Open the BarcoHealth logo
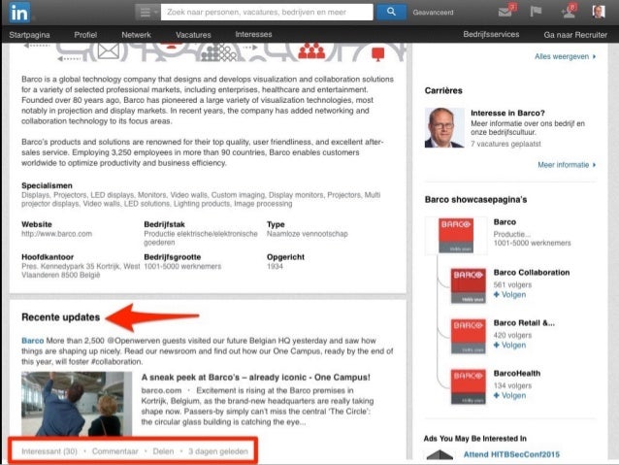Image resolution: width=619 pixels, height=465 pixels. coord(469,387)
